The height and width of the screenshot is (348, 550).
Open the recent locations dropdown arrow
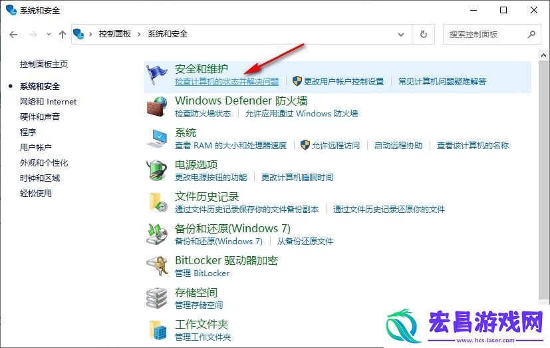coord(49,35)
